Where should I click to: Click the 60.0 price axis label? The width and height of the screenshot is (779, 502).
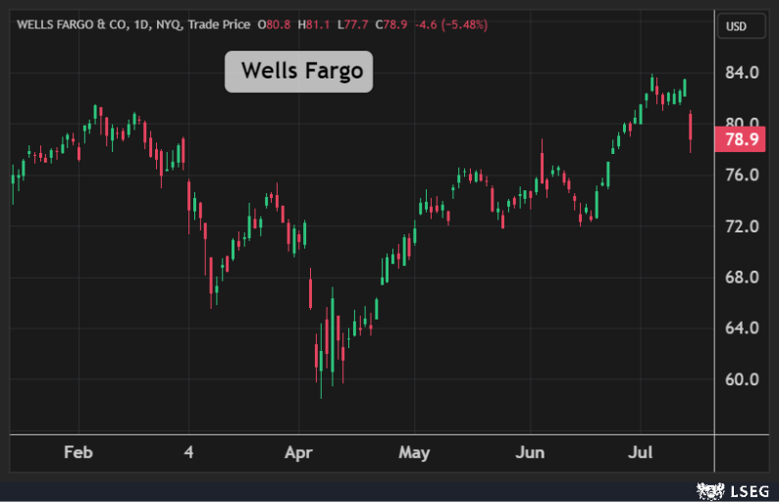tap(741, 379)
